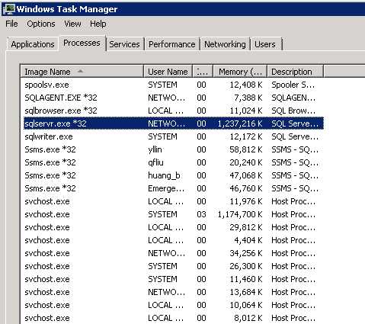Select svchost.exe using 34,256 K memory
Screen dimensions: 365x324
[x=174, y=253]
